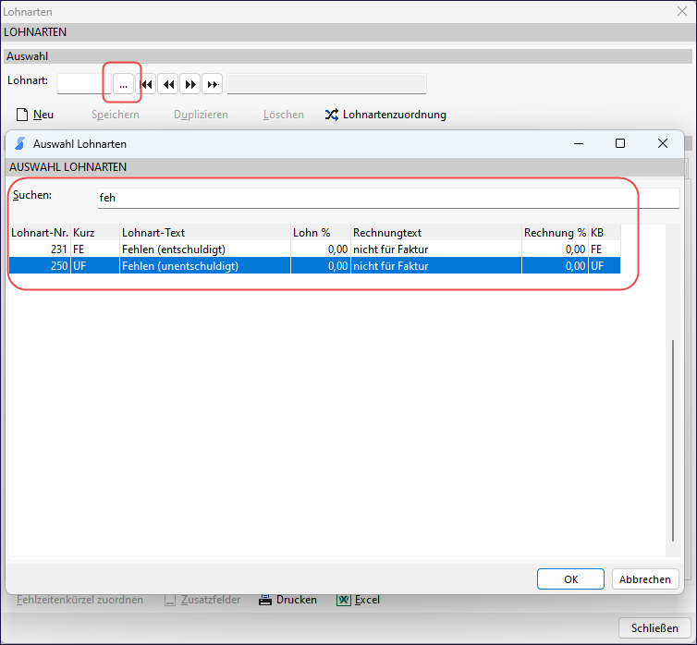The width and height of the screenshot is (697, 645).
Task: Sort by Lohnart-Nr. column header
Action: pos(40,233)
